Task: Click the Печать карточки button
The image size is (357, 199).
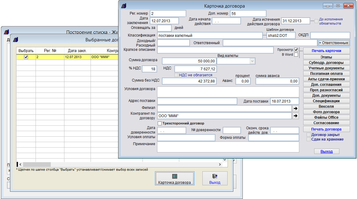Action: click(x=326, y=51)
